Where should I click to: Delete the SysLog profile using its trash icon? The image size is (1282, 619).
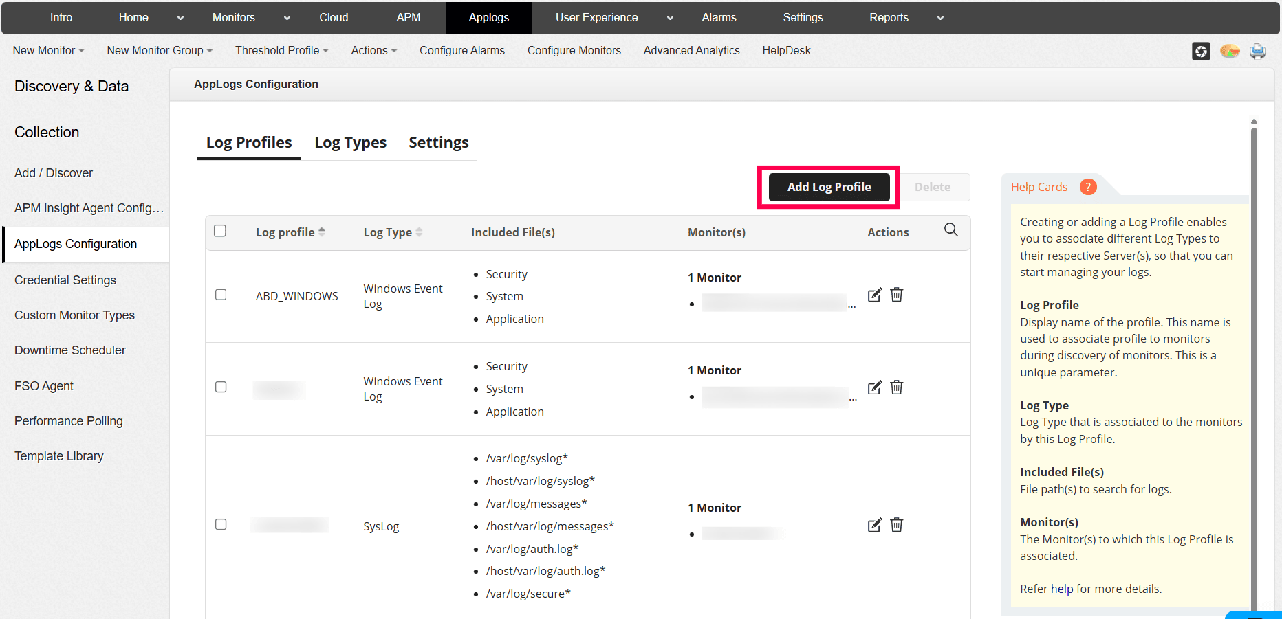pos(896,525)
